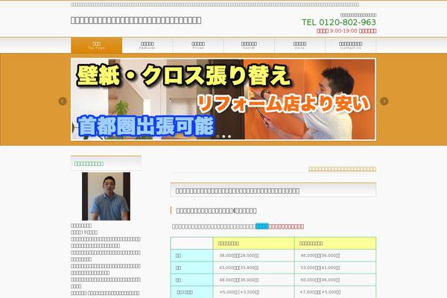Viewport: 447px width, 298px height.
Task: Open the orange underlined link above the content
Action: pyautogui.click(x=342, y=169)
